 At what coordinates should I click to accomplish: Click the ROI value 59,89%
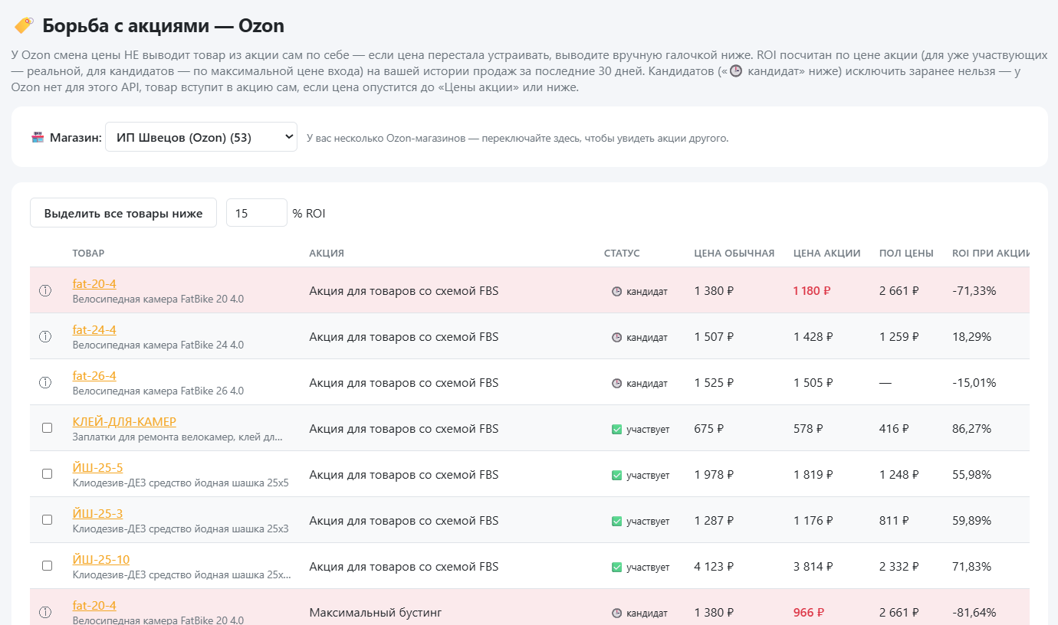tap(971, 521)
